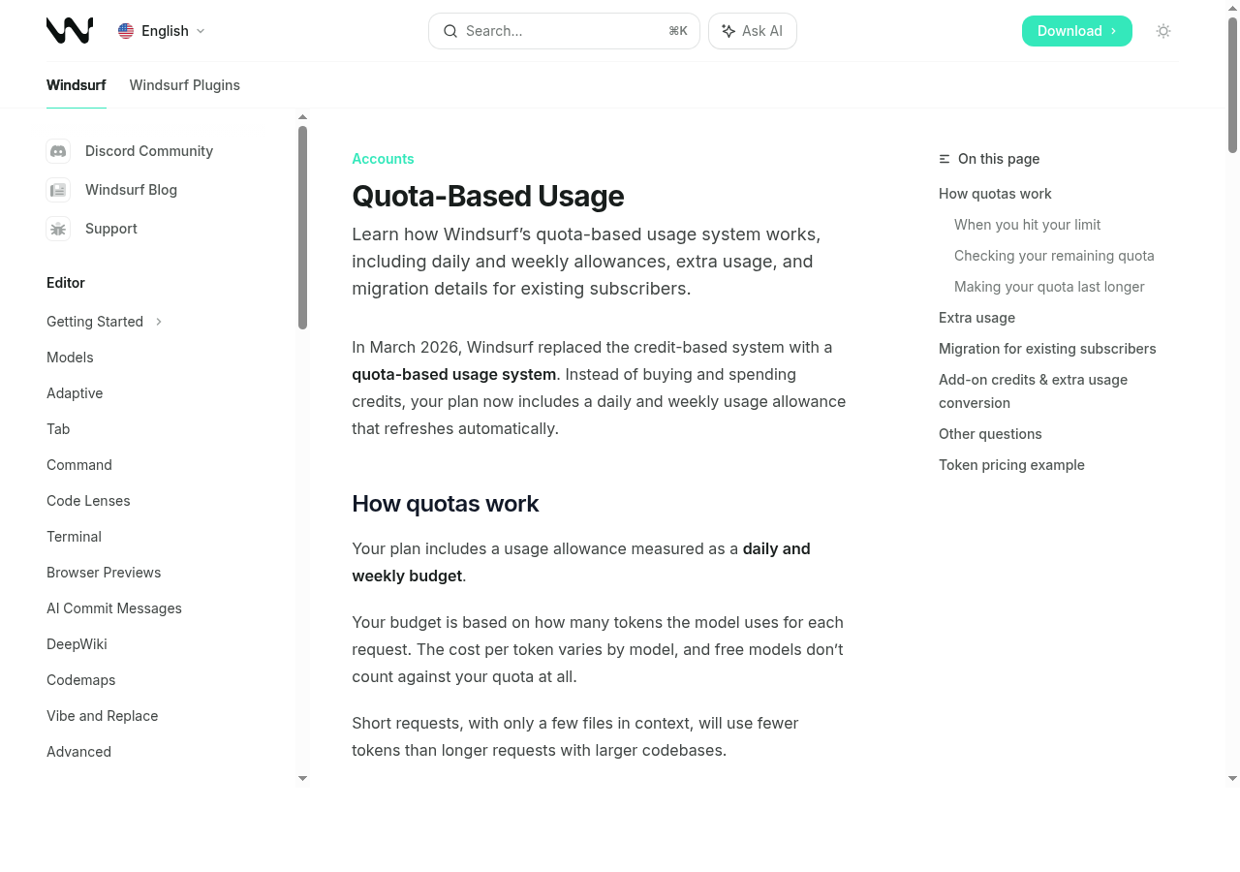Jump to Other questions section
The image size is (1240, 872).
coord(990,434)
